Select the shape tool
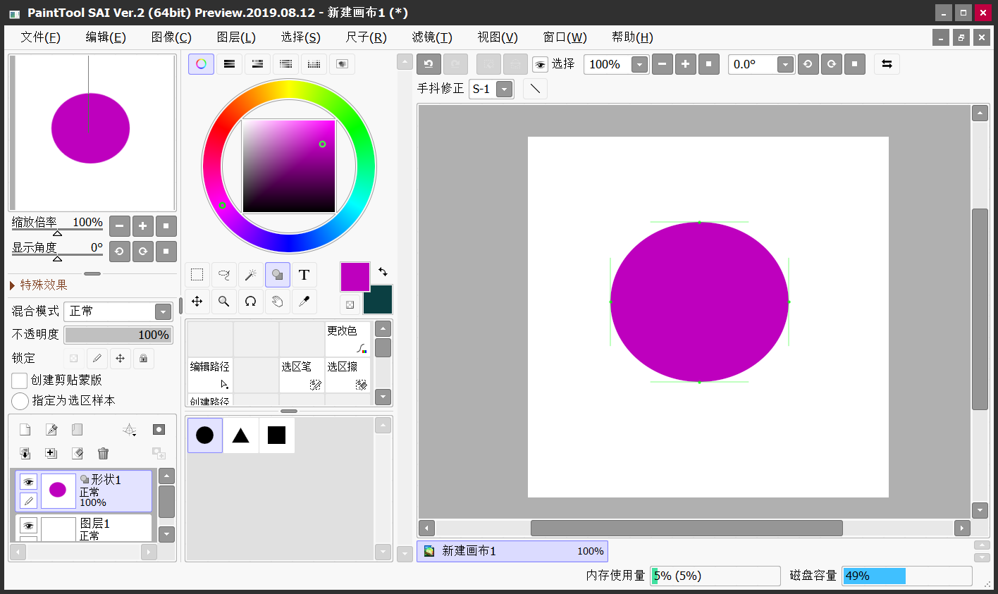Viewport: 998px width, 594px height. click(278, 275)
